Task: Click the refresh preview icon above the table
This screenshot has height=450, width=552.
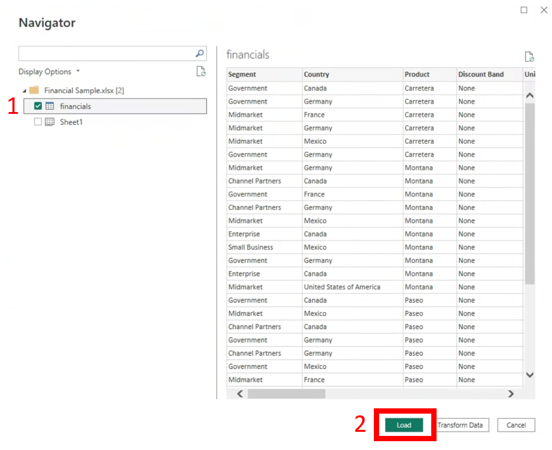Action: point(529,56)
